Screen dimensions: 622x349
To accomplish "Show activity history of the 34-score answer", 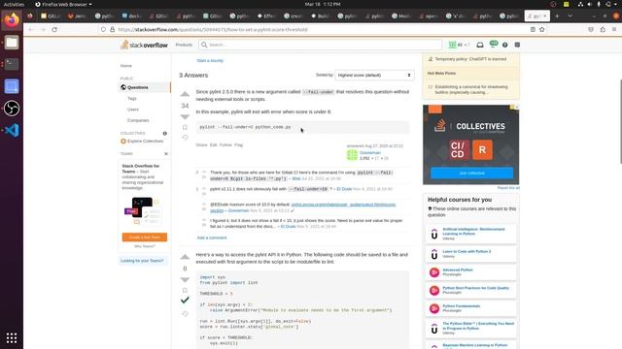I will 185,138.
